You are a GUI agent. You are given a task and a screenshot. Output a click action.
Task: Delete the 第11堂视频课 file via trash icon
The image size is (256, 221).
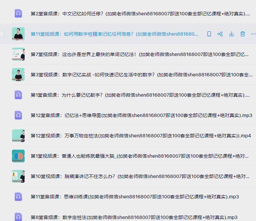point(243,34)
